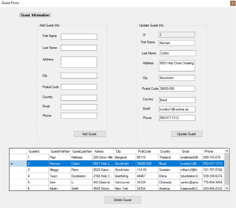Click the Country field containing Brazil
Viewport: 236px width, 208px height.
click(177, 100)
